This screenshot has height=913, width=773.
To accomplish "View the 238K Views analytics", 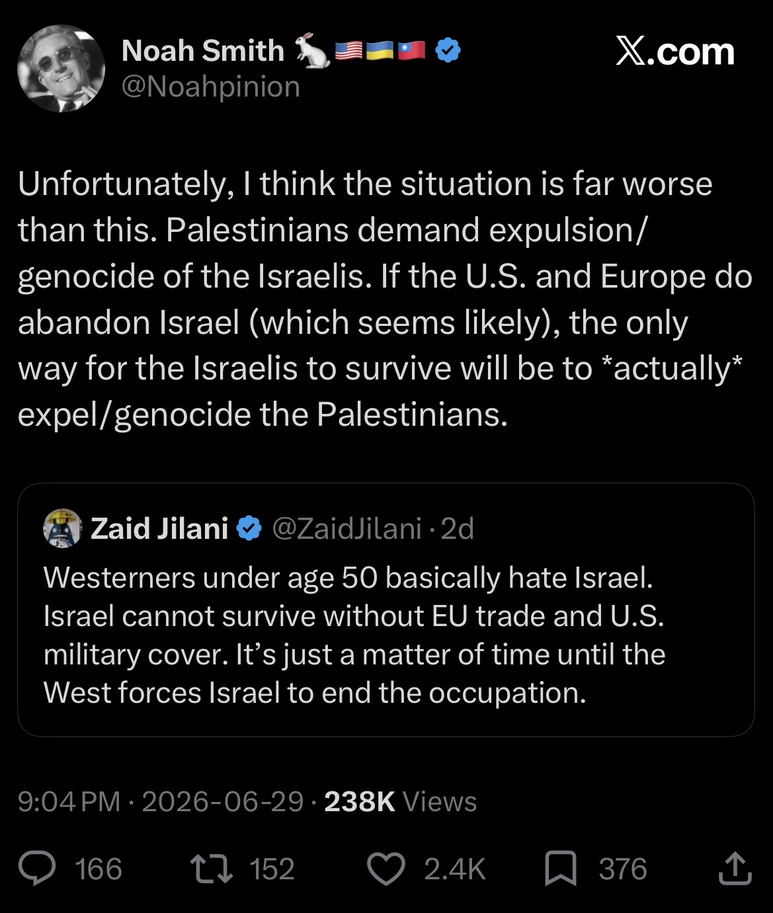I will click(400, 801).
